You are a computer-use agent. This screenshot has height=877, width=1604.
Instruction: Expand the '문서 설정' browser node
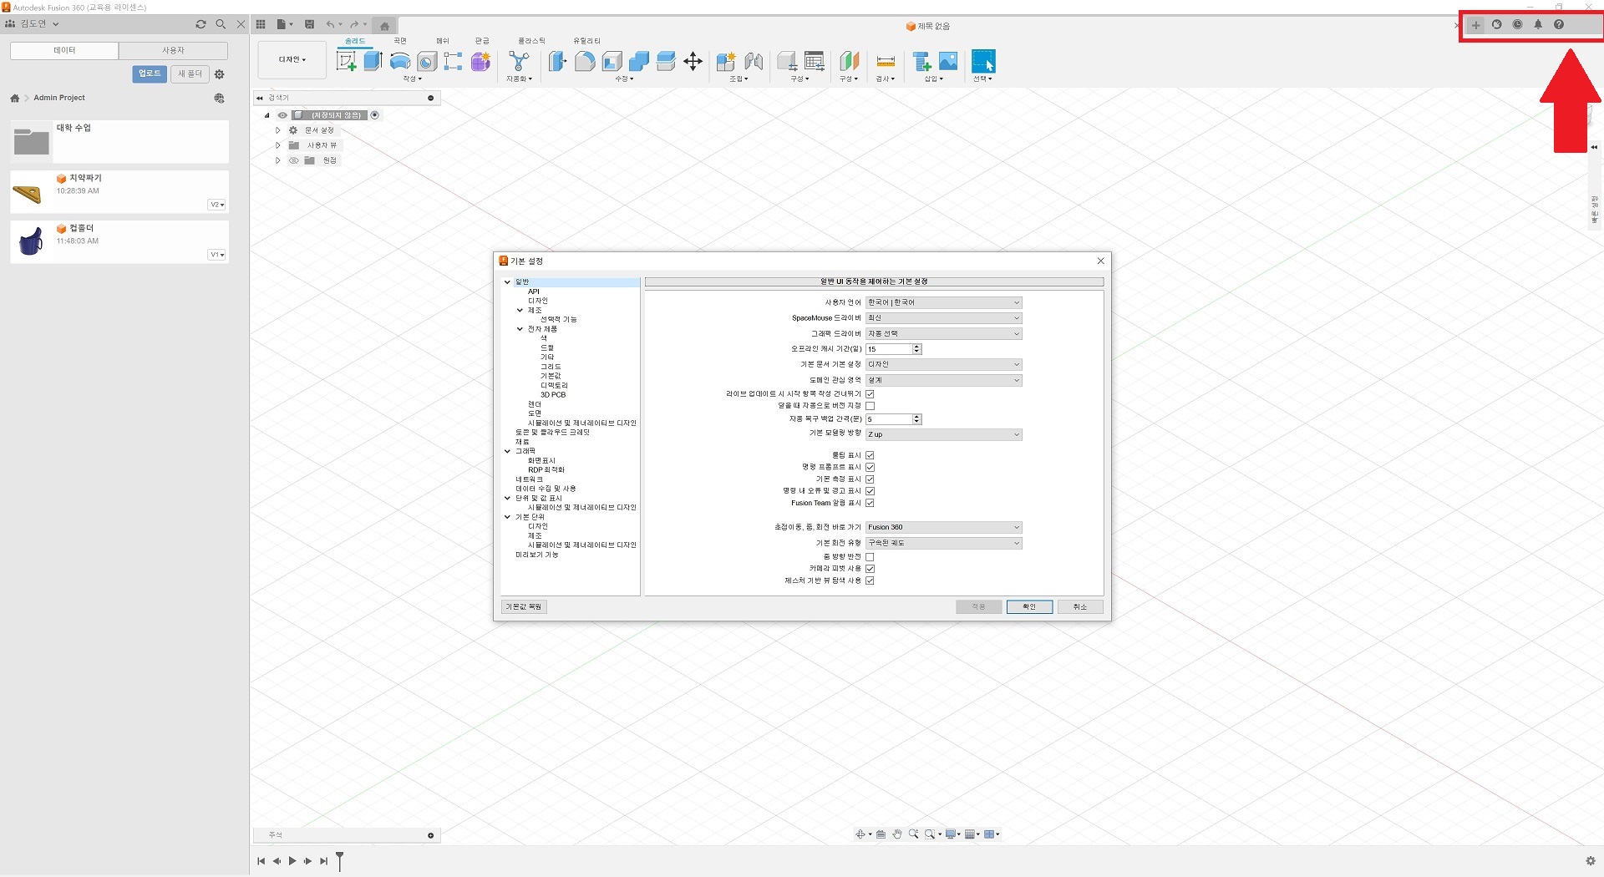278,130
